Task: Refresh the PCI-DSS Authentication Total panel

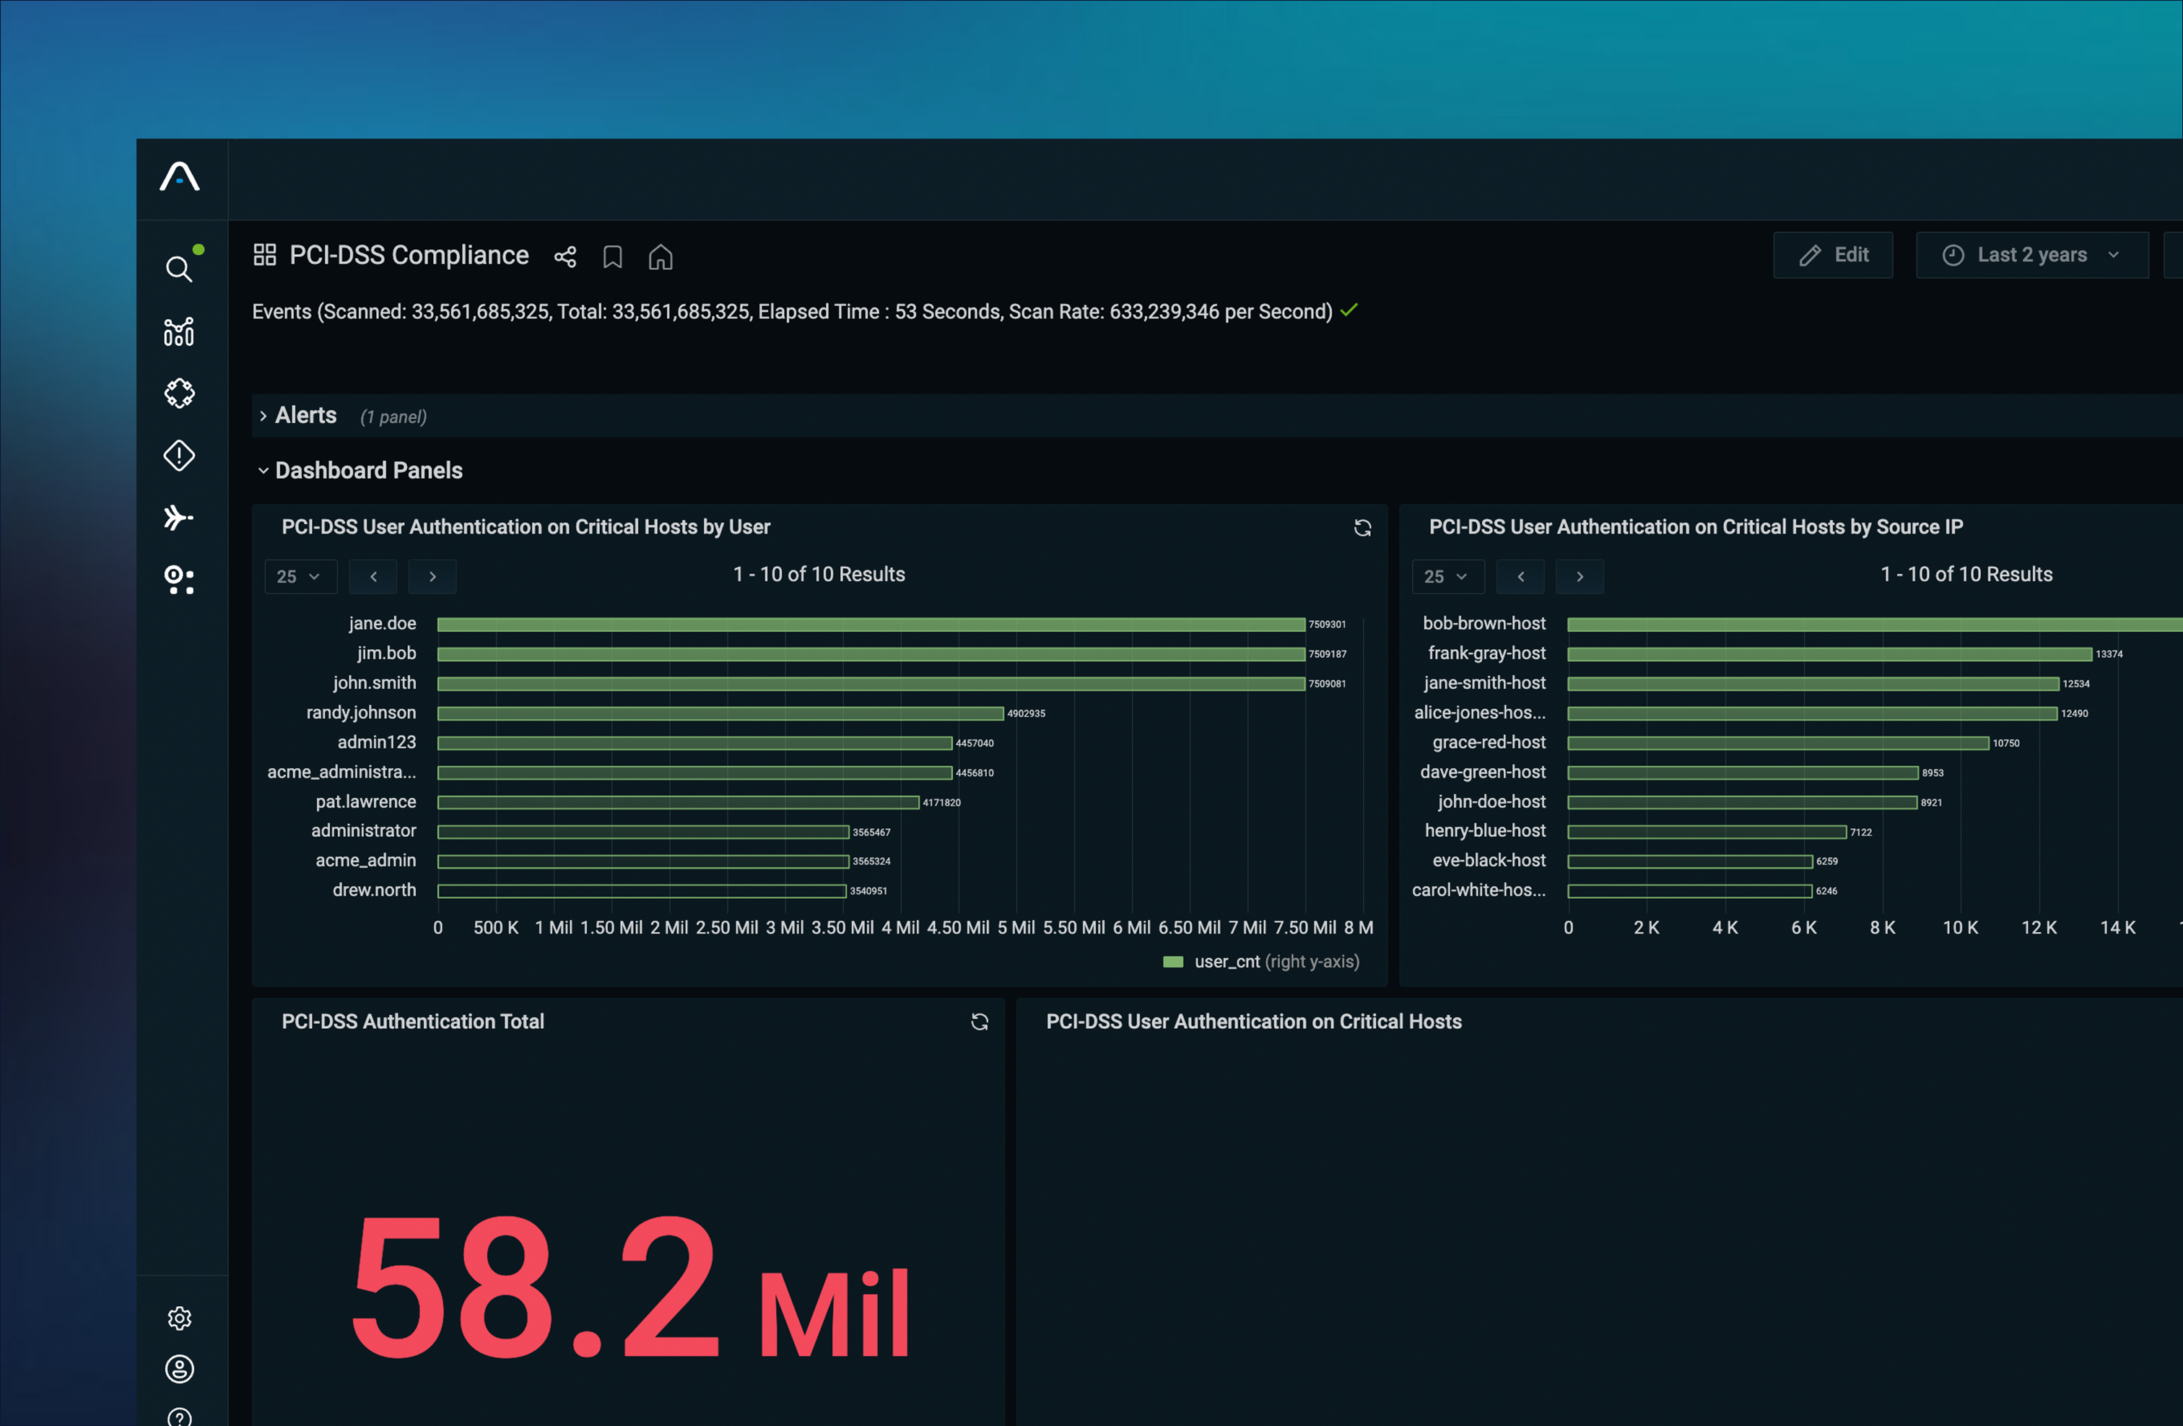Action: tap(980, 1022)
